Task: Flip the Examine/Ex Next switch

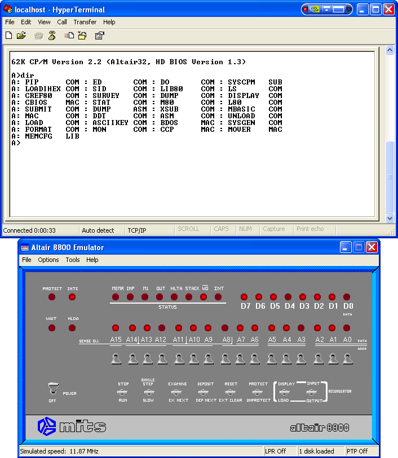Action: click(x=176, y=392)
